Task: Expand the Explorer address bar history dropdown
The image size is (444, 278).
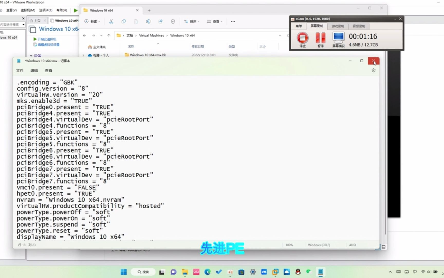Action: click(280, 36)
